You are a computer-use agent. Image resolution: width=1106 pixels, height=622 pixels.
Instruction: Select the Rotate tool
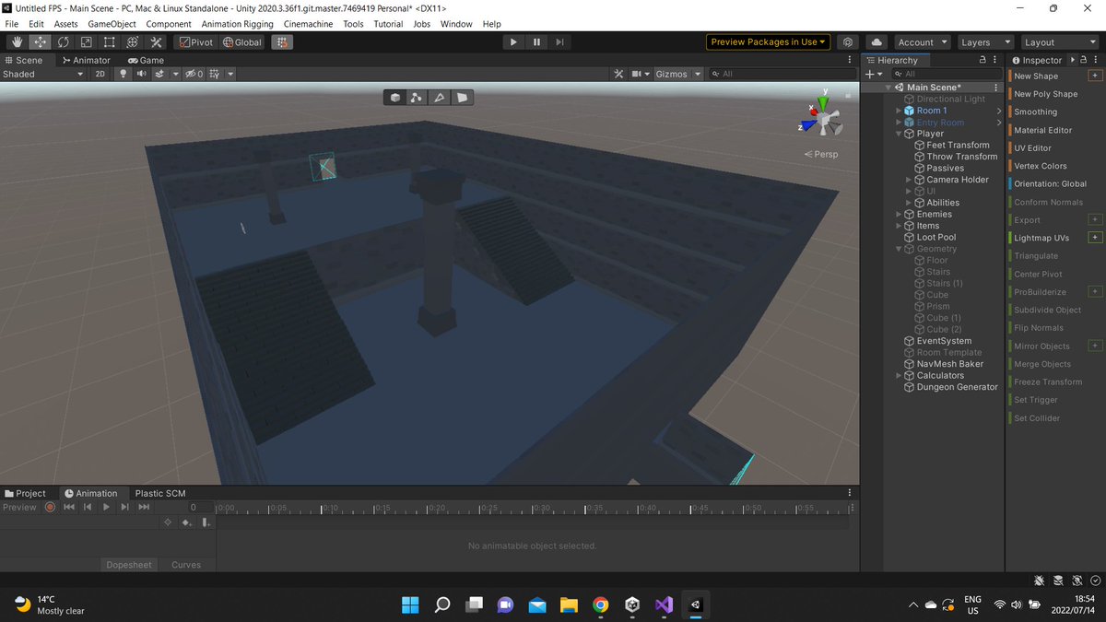pyautogui.click(x=64, y=42)
